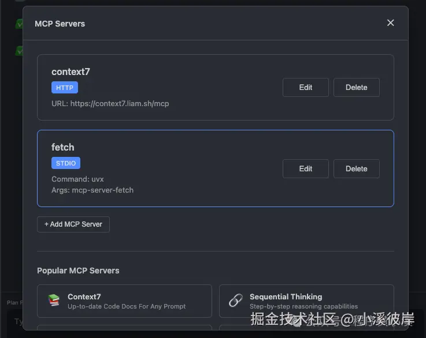The height and width of the screenshot is (338, 426).
Task: Click the STDIO badge on fetch
Action: click(66, 163)
